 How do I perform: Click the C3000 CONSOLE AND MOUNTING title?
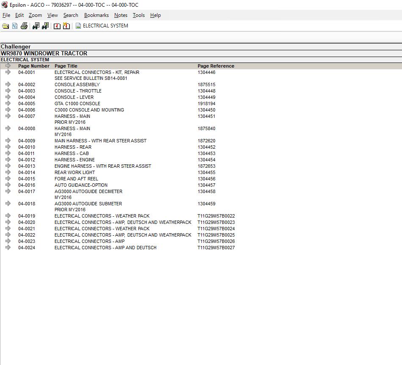click(89, 110)
